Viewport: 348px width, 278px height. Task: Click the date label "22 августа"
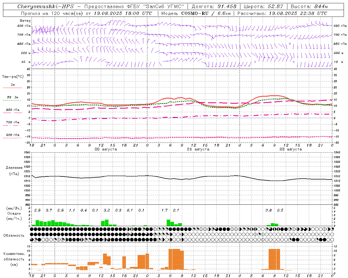pyautogui.click(x=291, y=149)
